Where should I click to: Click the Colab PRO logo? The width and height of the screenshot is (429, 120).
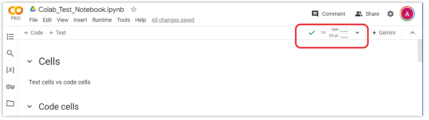15,13
